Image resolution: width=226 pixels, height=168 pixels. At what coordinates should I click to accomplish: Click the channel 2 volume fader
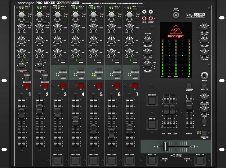(x=40, y=109)
